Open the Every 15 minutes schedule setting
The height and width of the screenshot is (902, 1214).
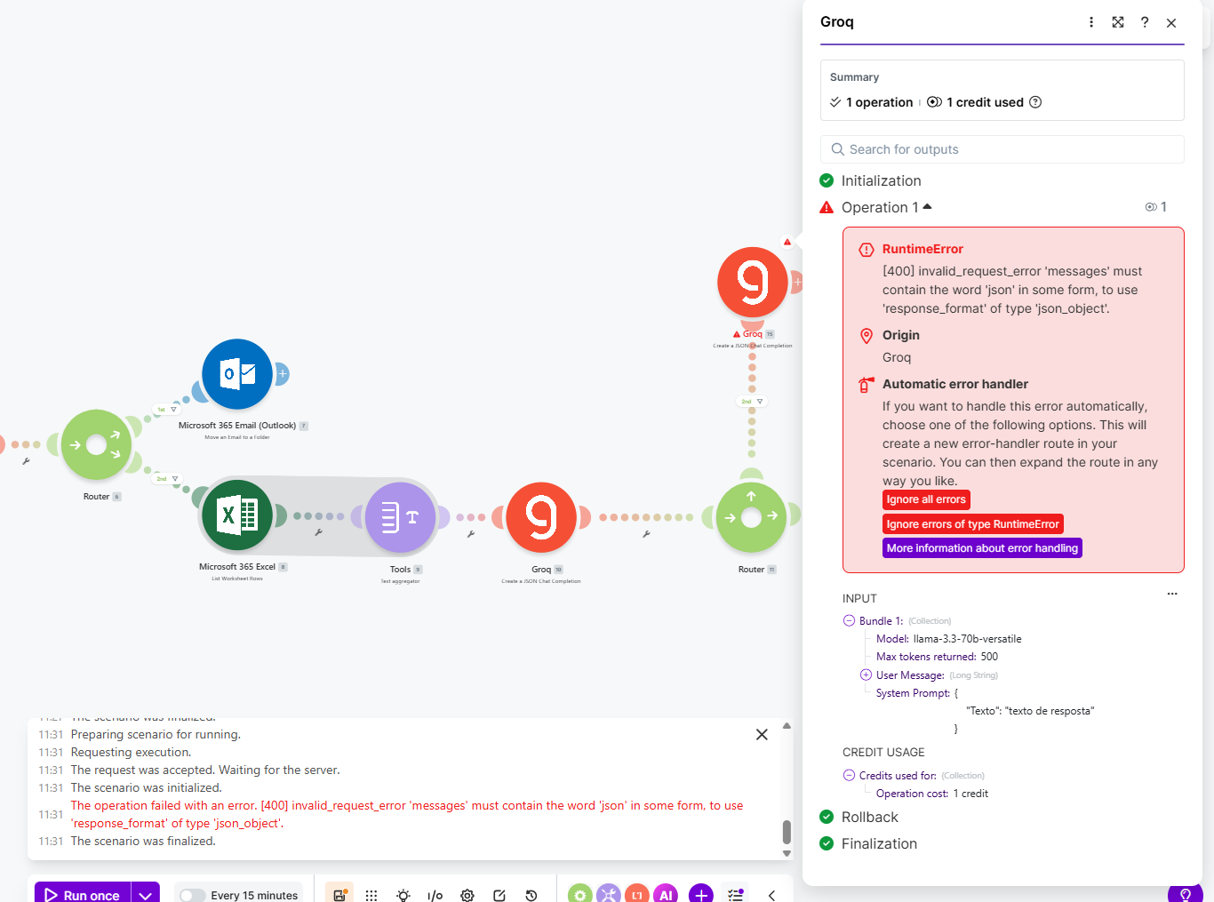[x=254, y=895]
